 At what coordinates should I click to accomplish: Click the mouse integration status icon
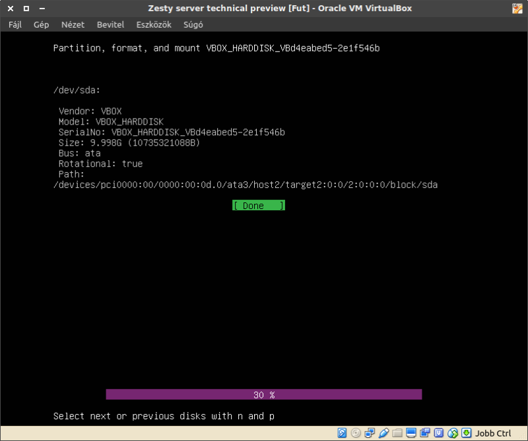tap(453, 433)
